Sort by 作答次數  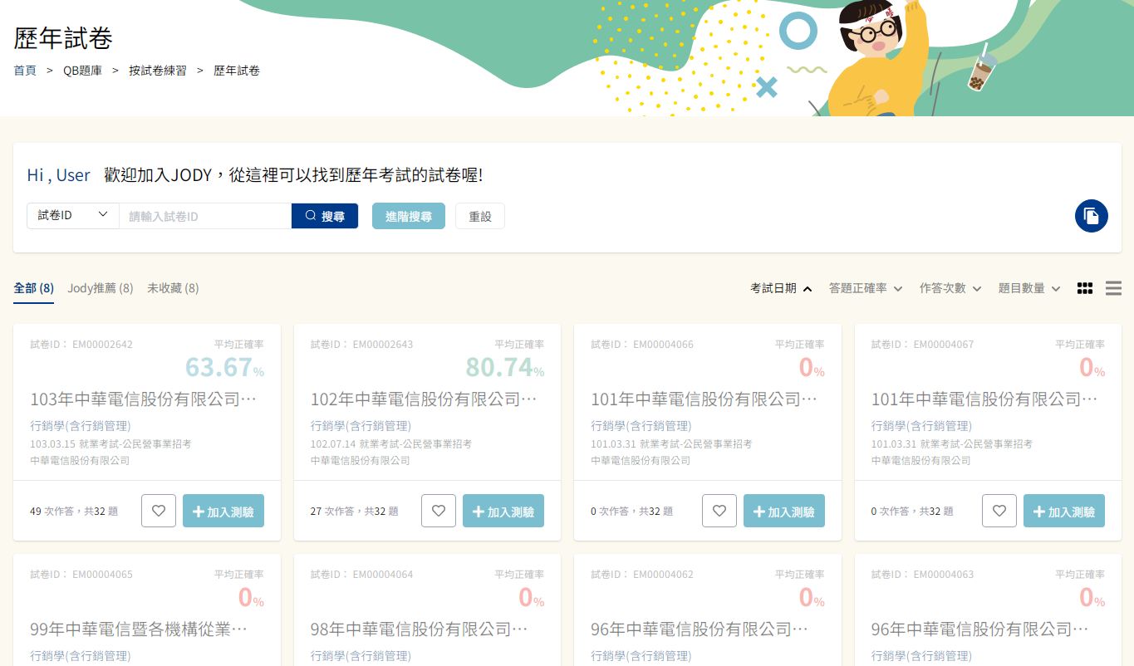(950, 288)
